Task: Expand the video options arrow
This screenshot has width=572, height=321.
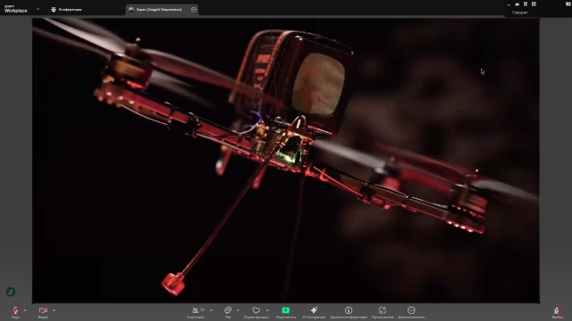Action: coord(54,310)
